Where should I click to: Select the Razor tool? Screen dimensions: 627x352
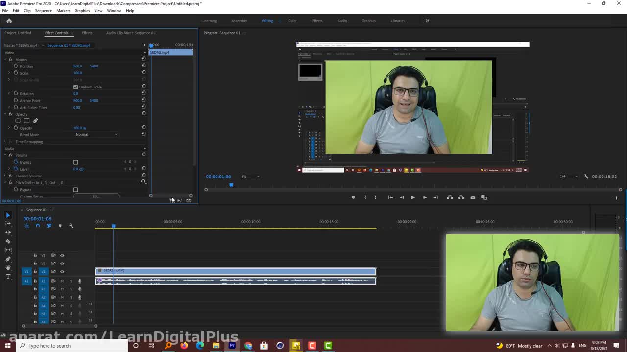pos(8,241)
